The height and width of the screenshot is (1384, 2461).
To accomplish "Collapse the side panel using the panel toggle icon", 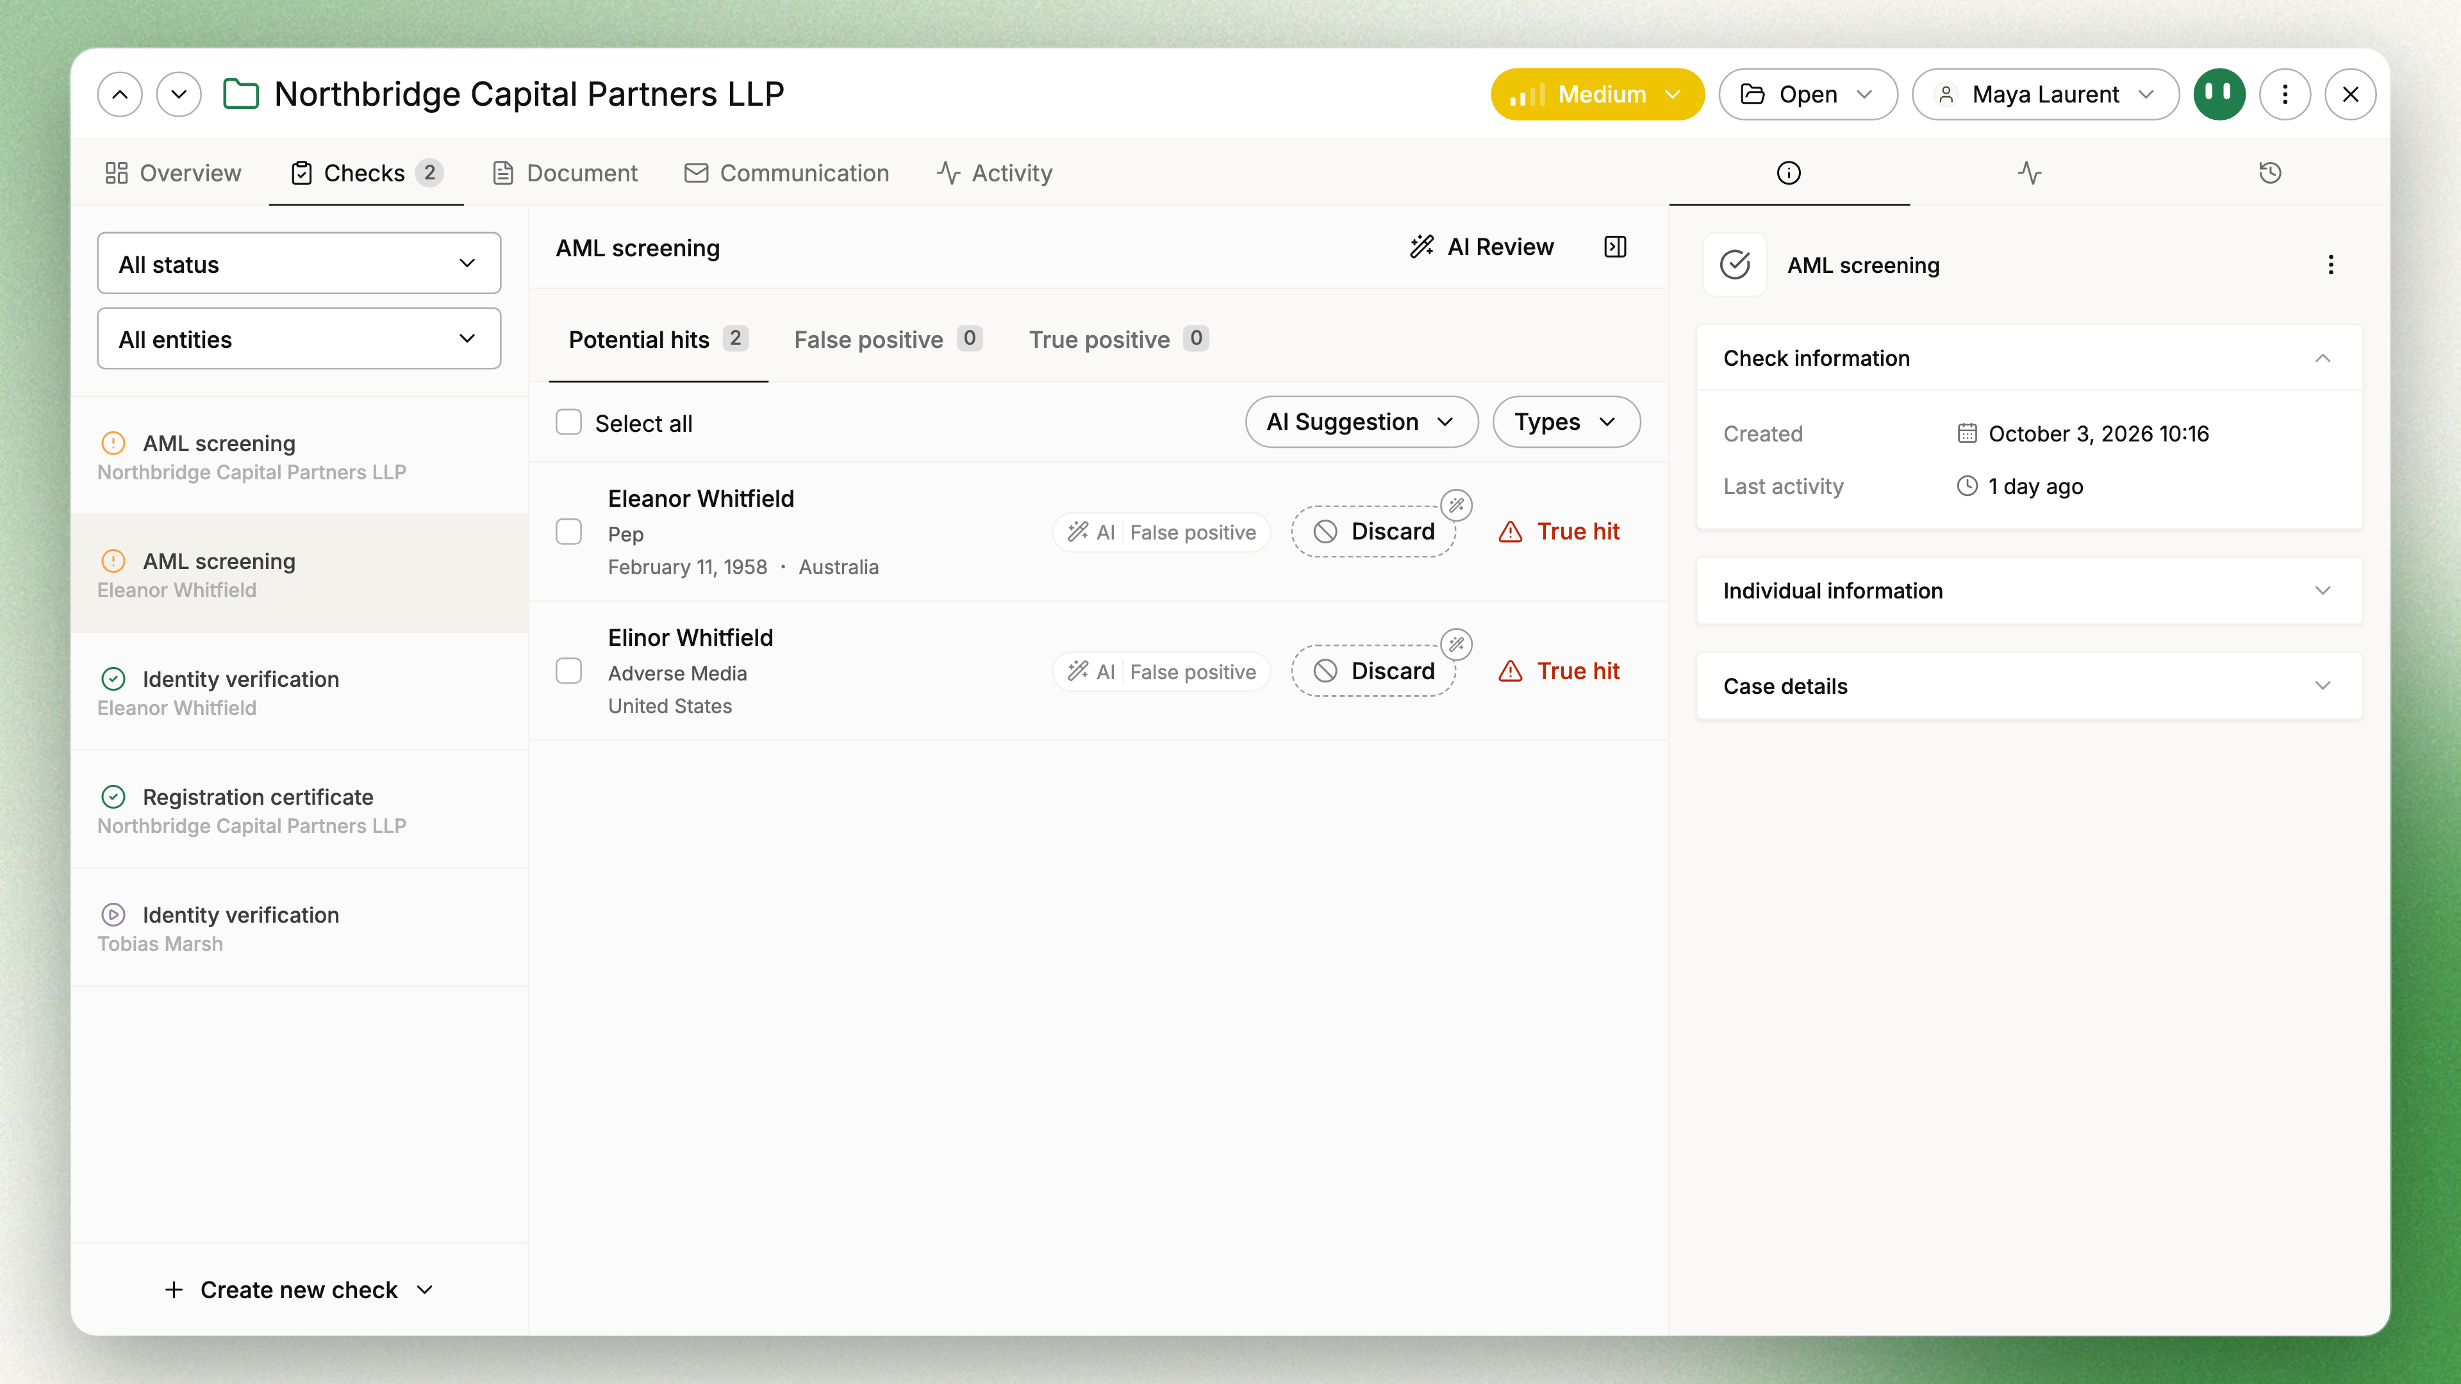I will (x=1614, y=247).
